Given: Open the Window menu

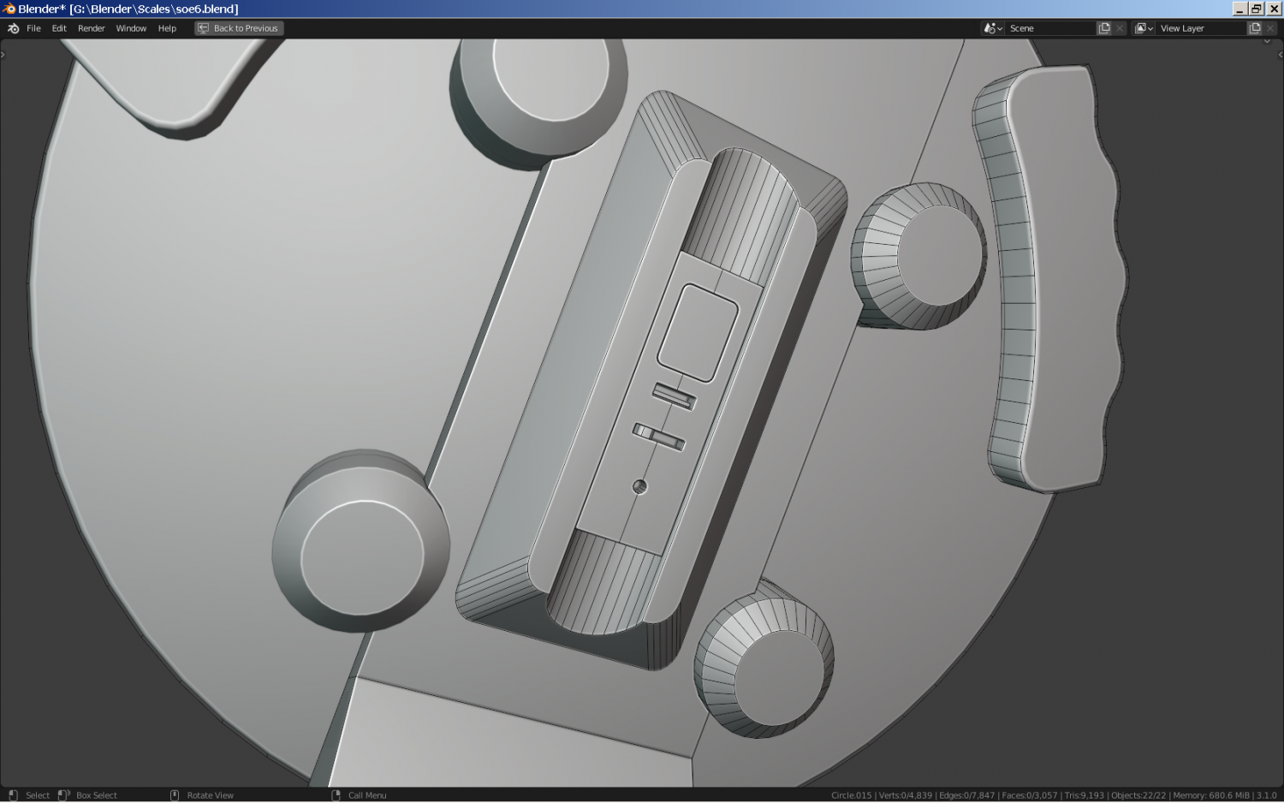Looking at the screenshot, I should (131, 28).
